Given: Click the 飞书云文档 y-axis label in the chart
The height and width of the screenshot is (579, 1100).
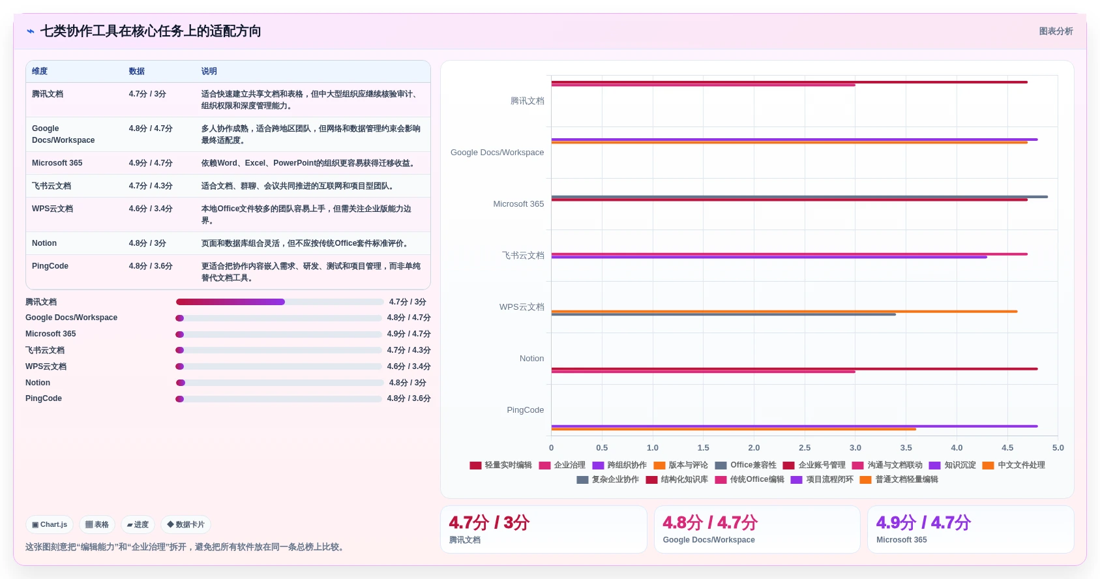Looking at the screenshot, I should coord(523,256).
